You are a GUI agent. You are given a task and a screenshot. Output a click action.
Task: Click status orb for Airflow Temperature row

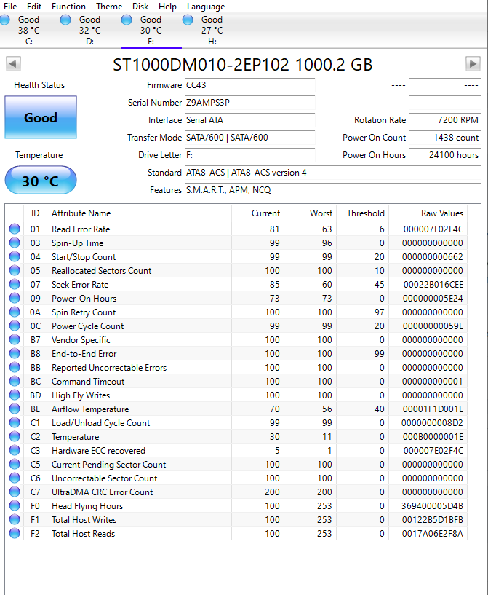pyautogui.click(x=15, y=409)
